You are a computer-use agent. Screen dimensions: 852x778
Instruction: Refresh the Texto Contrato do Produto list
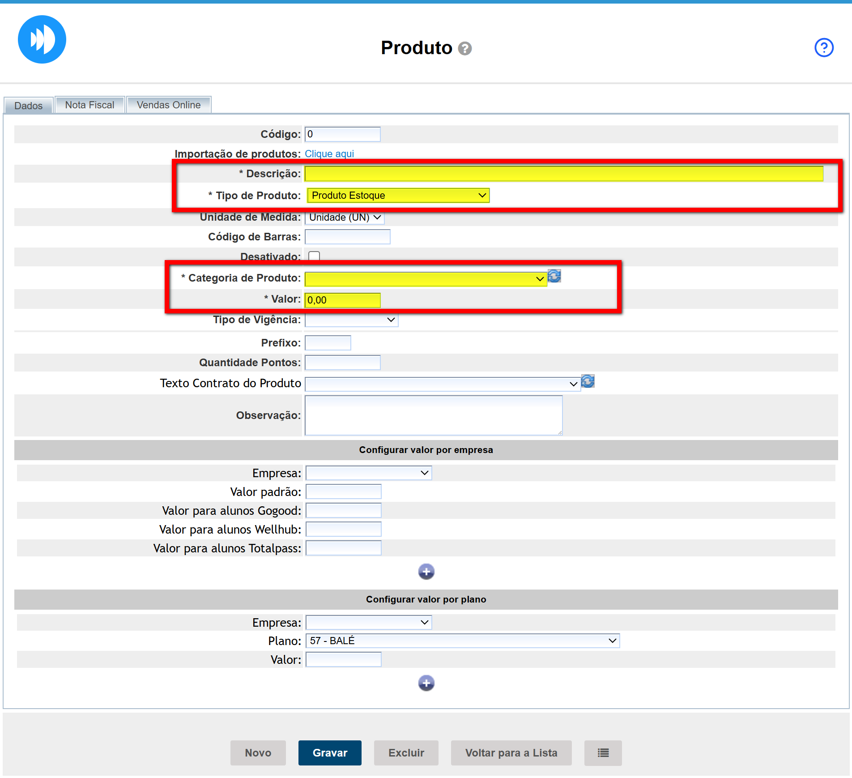[588, 381]
